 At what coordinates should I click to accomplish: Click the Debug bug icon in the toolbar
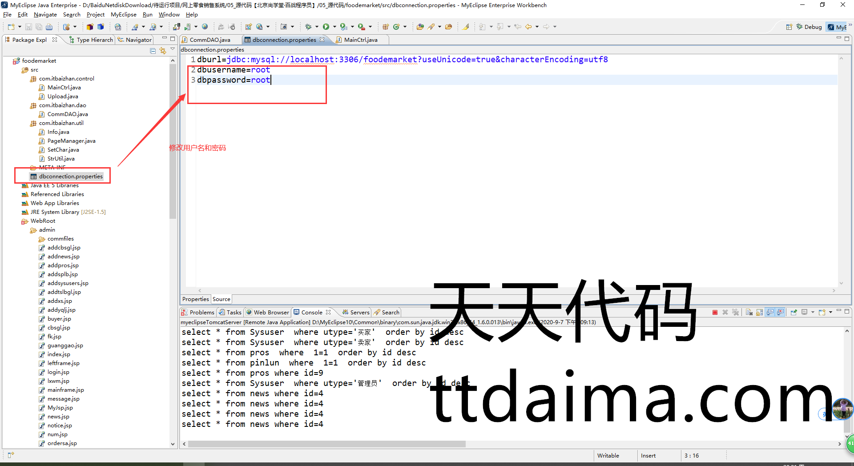(x=308, y=27)
